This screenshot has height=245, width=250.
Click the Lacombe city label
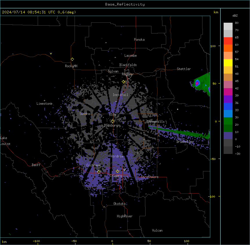pyautogui.click(x=131, y=56)
